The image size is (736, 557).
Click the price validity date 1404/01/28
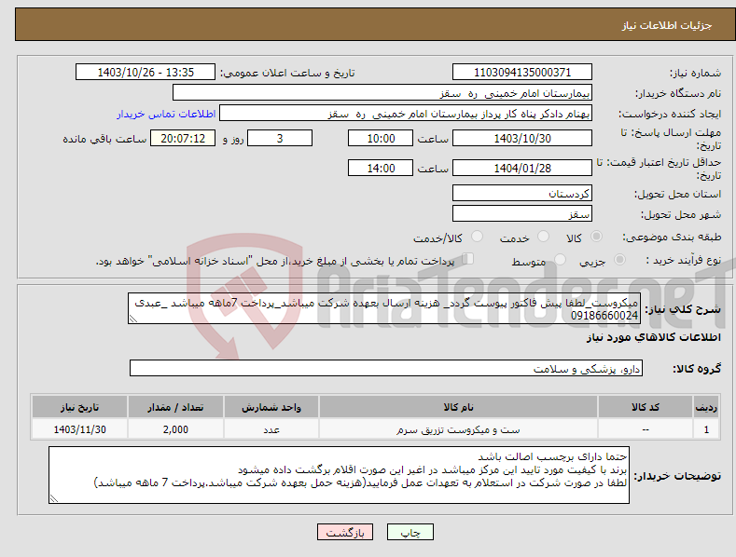click(522, 168)
